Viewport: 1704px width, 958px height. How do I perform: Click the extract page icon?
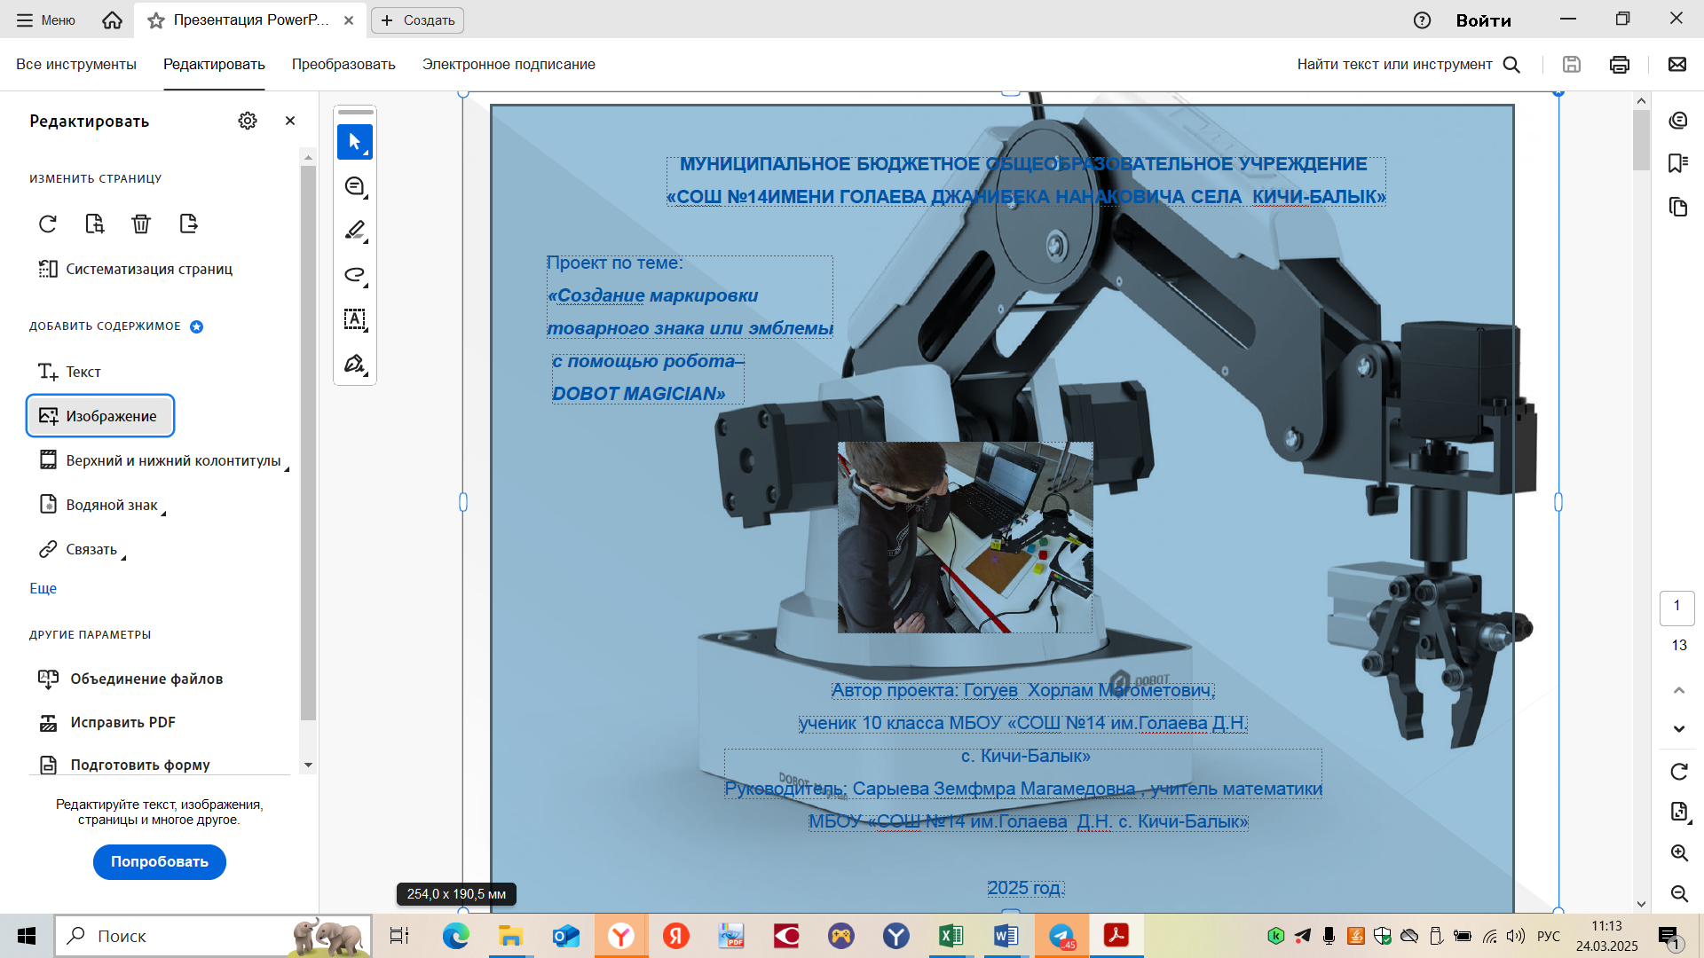pos(95,224)
